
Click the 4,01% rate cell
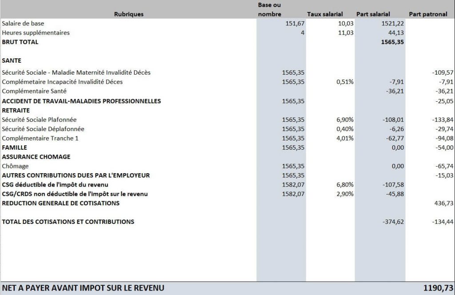(345, 138)
